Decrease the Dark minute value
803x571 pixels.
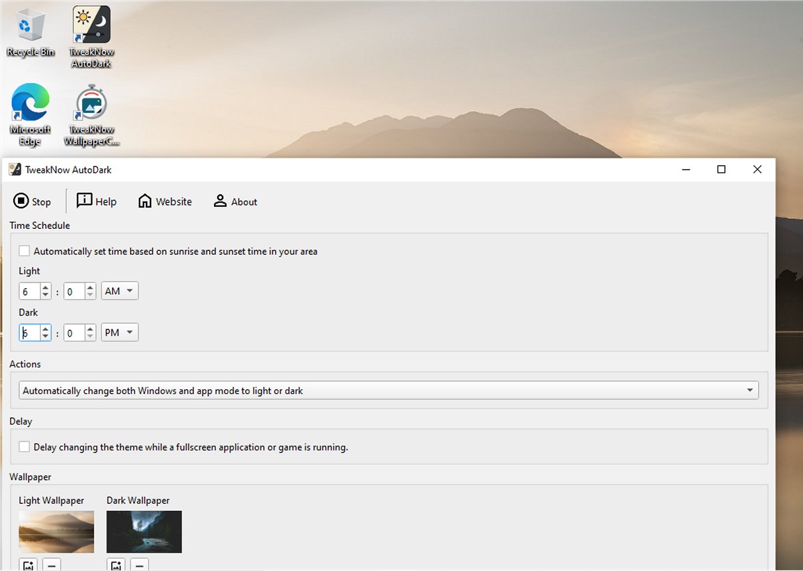pyautogui.click(x=90, y=336)
